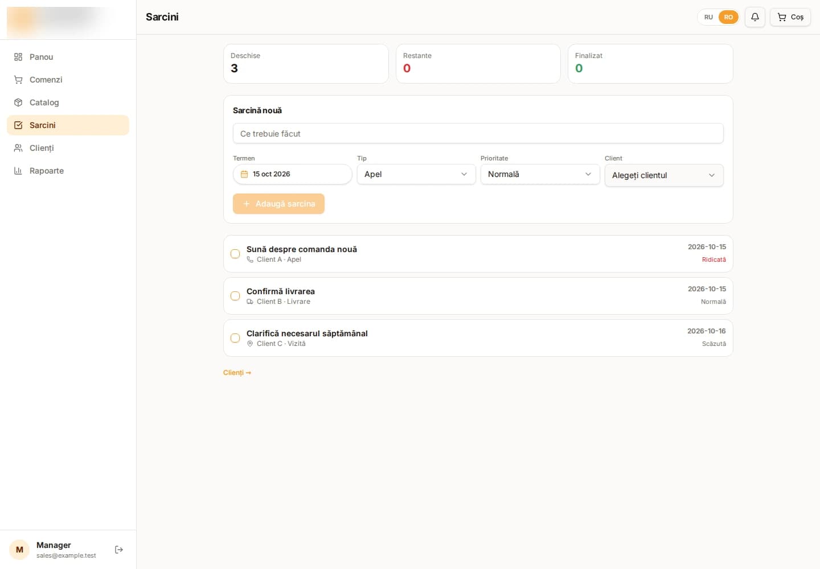Screen dimensions: 820x569
Task: Go to Panou in the sidebar
Action: pos(68,57)
